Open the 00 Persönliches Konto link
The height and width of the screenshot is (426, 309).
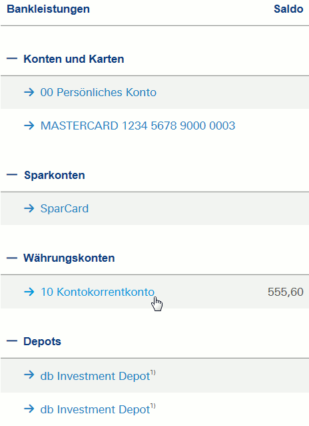(98, 92)
